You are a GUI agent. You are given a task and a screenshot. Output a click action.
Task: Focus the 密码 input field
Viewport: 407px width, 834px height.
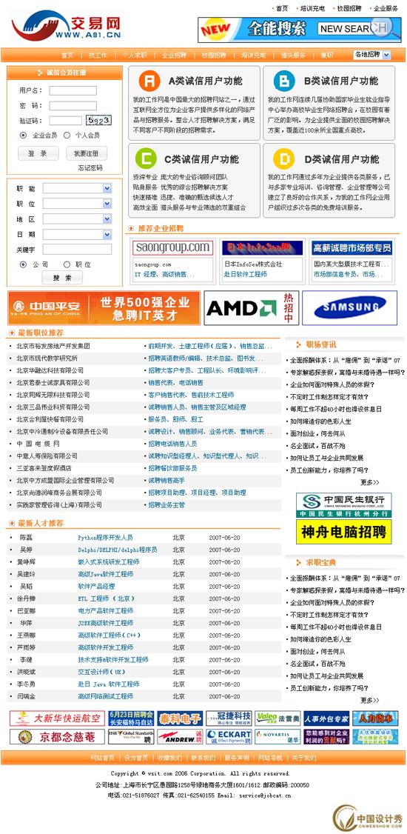coord(73,106)
